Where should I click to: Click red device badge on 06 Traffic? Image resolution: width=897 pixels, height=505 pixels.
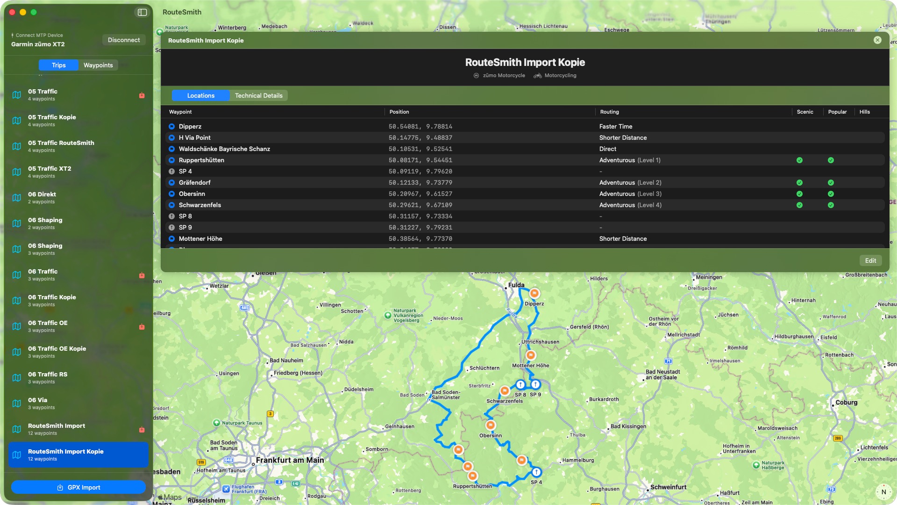pos(142,275)
